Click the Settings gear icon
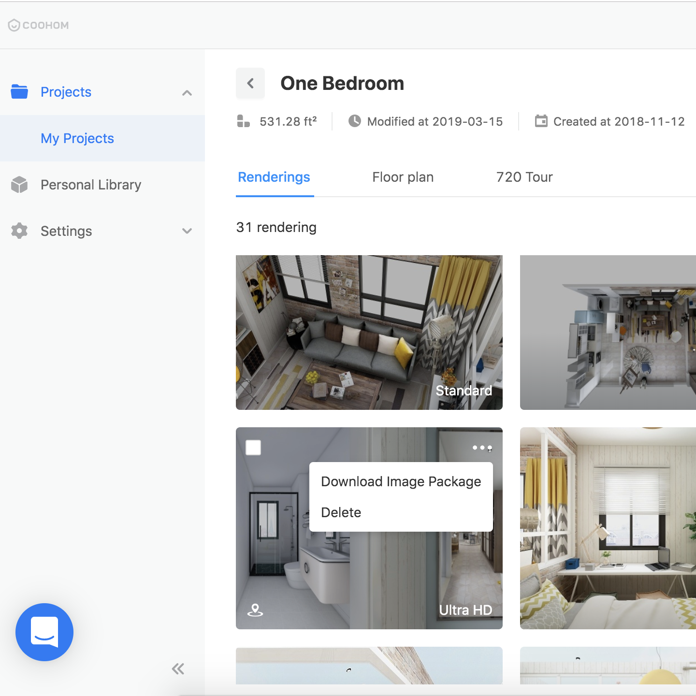Viewport: 696px width, 696px height. pyautogui.click(x=19, y=231)
